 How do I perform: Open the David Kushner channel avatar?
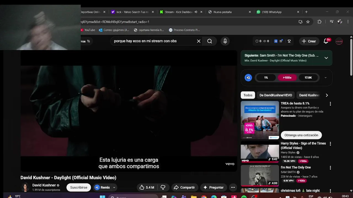(x=25, y=187)
